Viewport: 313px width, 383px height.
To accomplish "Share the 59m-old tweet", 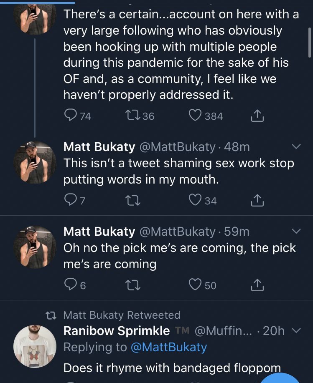I will [x=257, y=285].
